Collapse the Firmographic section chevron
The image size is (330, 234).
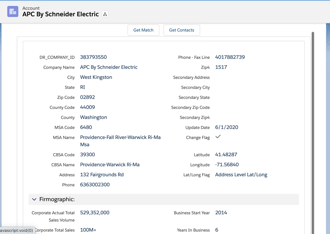(x=34, y=199)
